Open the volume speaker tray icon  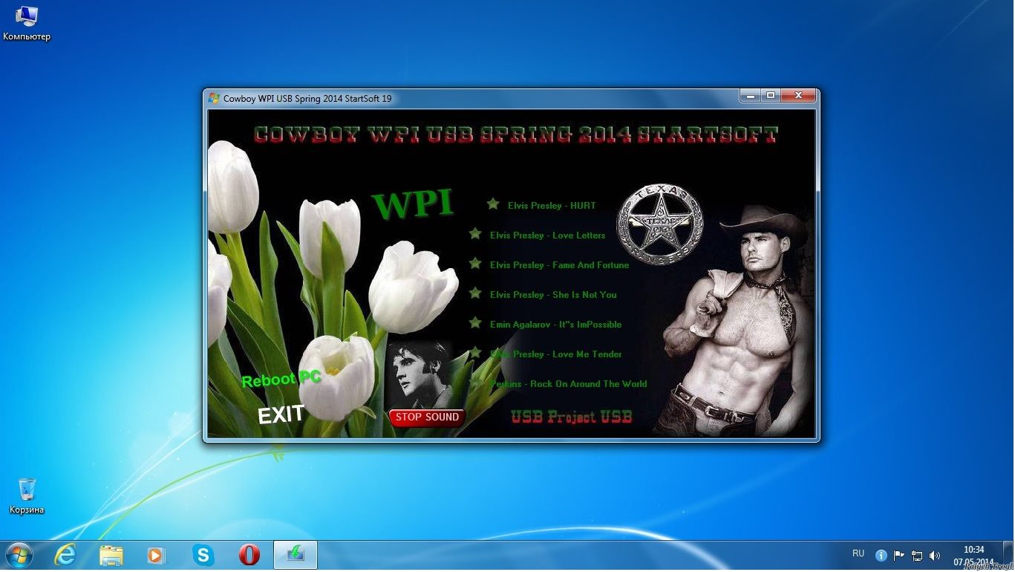(935, 555)
